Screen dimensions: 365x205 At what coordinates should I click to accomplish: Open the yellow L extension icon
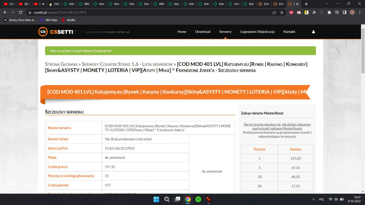(x=306, y=12)
